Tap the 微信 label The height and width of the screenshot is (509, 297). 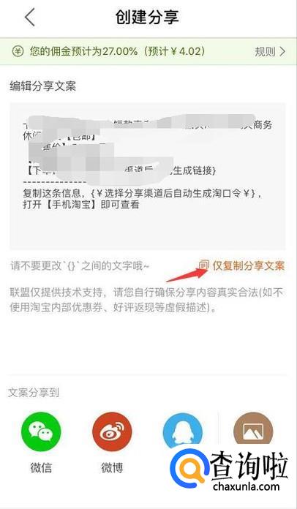point(41,468)
